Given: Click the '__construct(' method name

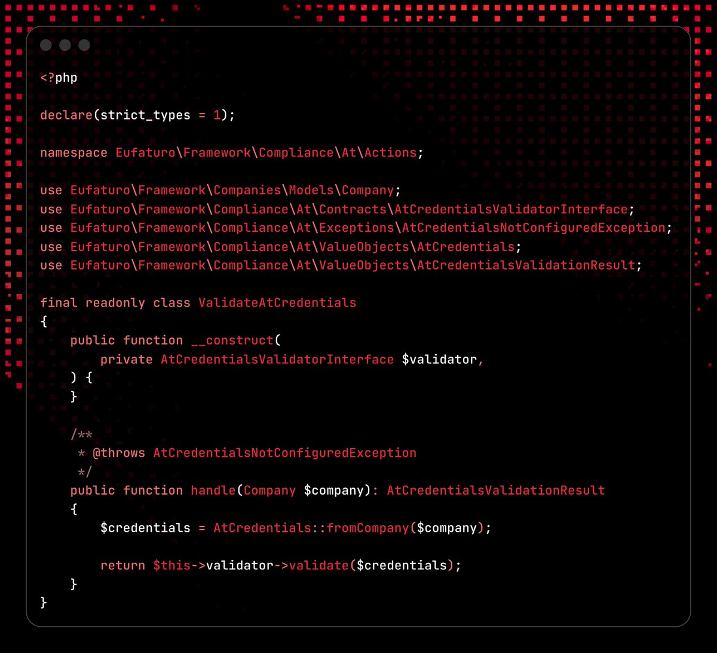Looking at the screenshot, I should 236,341.
